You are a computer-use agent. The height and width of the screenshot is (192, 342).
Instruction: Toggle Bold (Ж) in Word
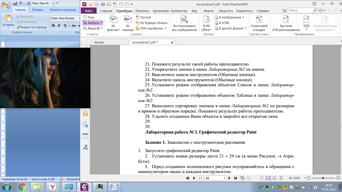pyautogui.click(x=53, y=25)
